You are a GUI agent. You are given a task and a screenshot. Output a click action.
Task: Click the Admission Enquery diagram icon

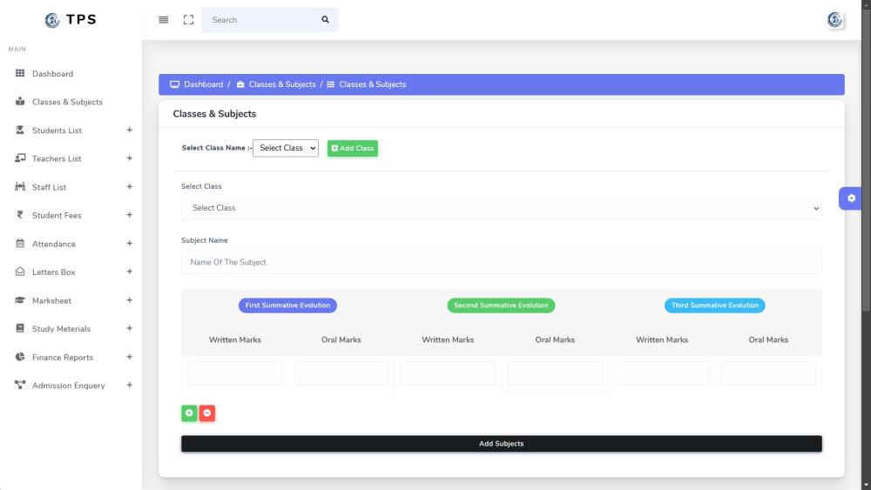pos(20,385)
